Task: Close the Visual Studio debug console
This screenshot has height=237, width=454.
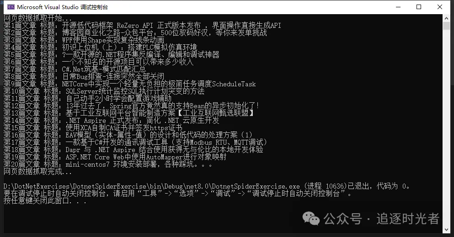Action: (x=439, y=7)
